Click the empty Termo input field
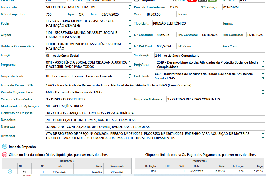Screen dimensions: 266x176 250,23
